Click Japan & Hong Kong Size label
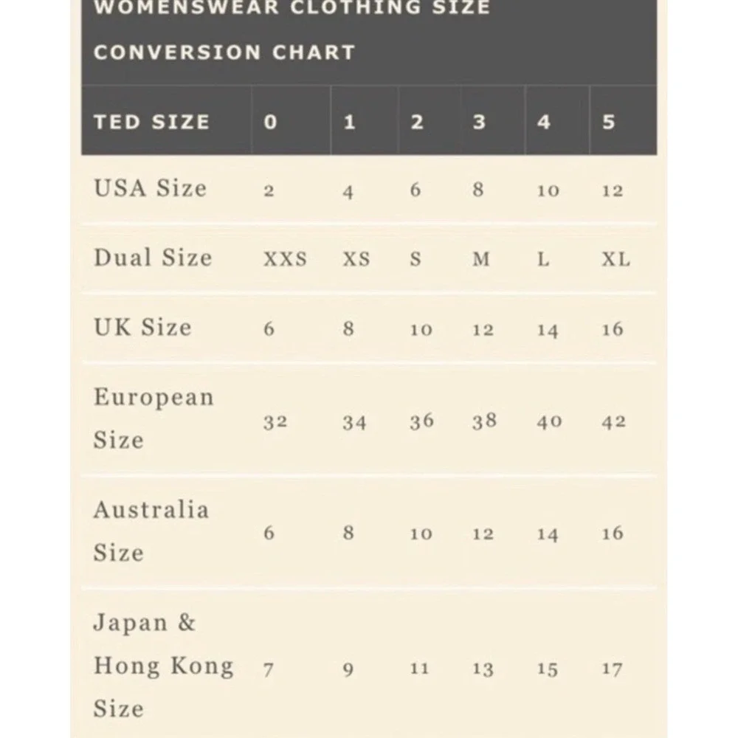Screen dimensions: 738x738 pos(163,666)
